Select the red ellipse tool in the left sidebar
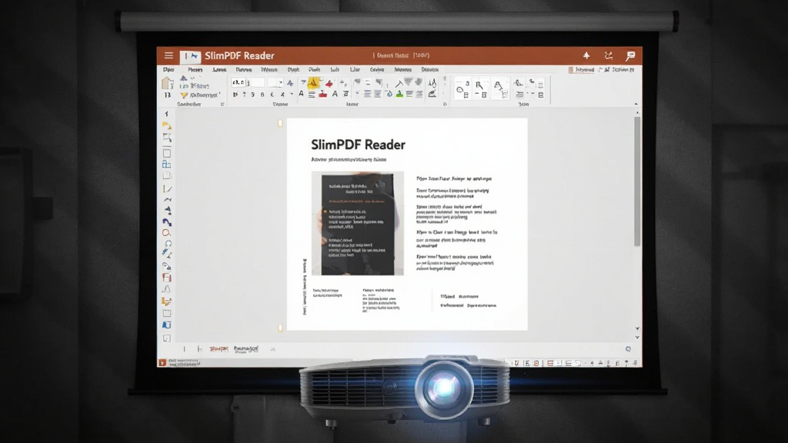788x443 pixels. pyautogui.click(x=166, y=233)
